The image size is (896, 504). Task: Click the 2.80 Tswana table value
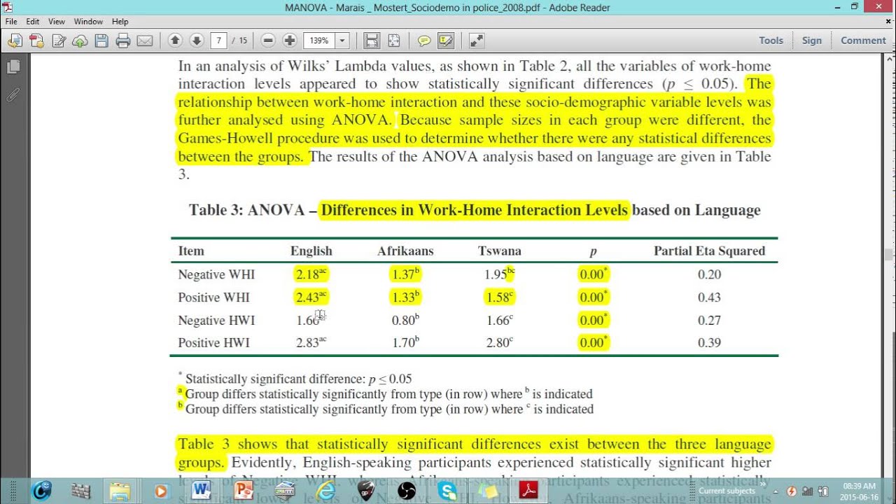[499, 342]
